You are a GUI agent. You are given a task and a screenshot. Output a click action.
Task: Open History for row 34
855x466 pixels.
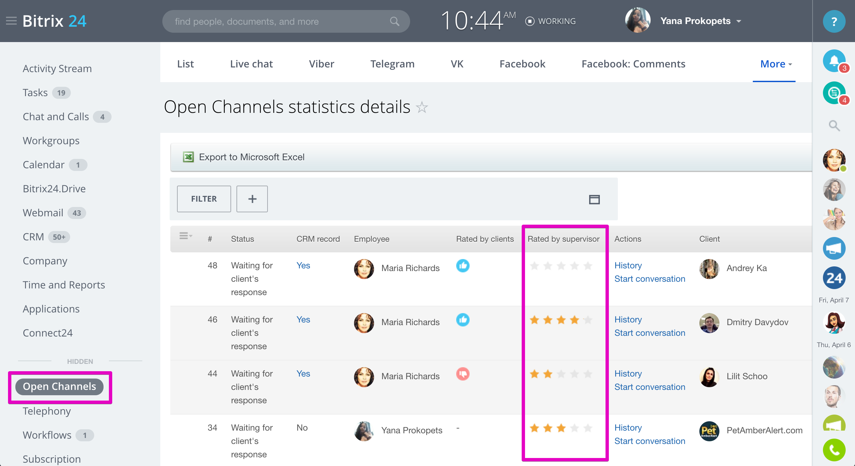point(628,428)
